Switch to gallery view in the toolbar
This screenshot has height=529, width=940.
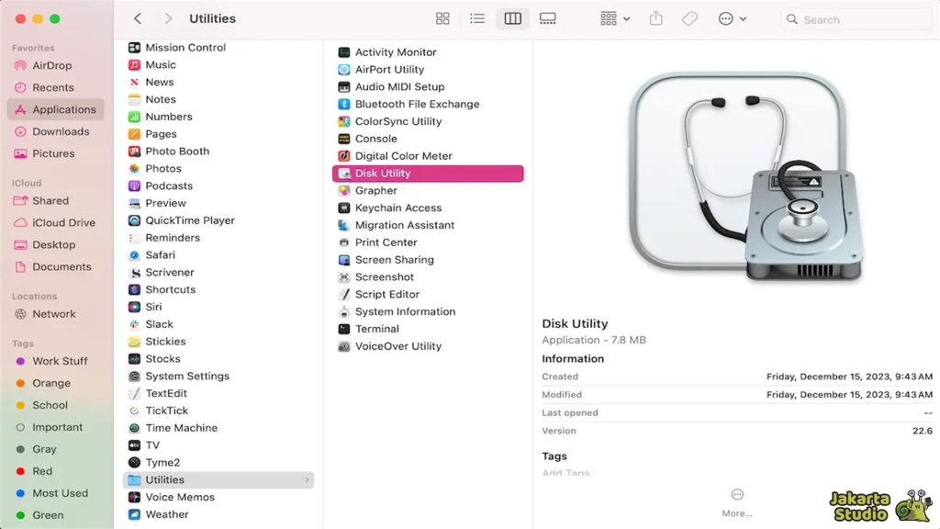[547, 17]
